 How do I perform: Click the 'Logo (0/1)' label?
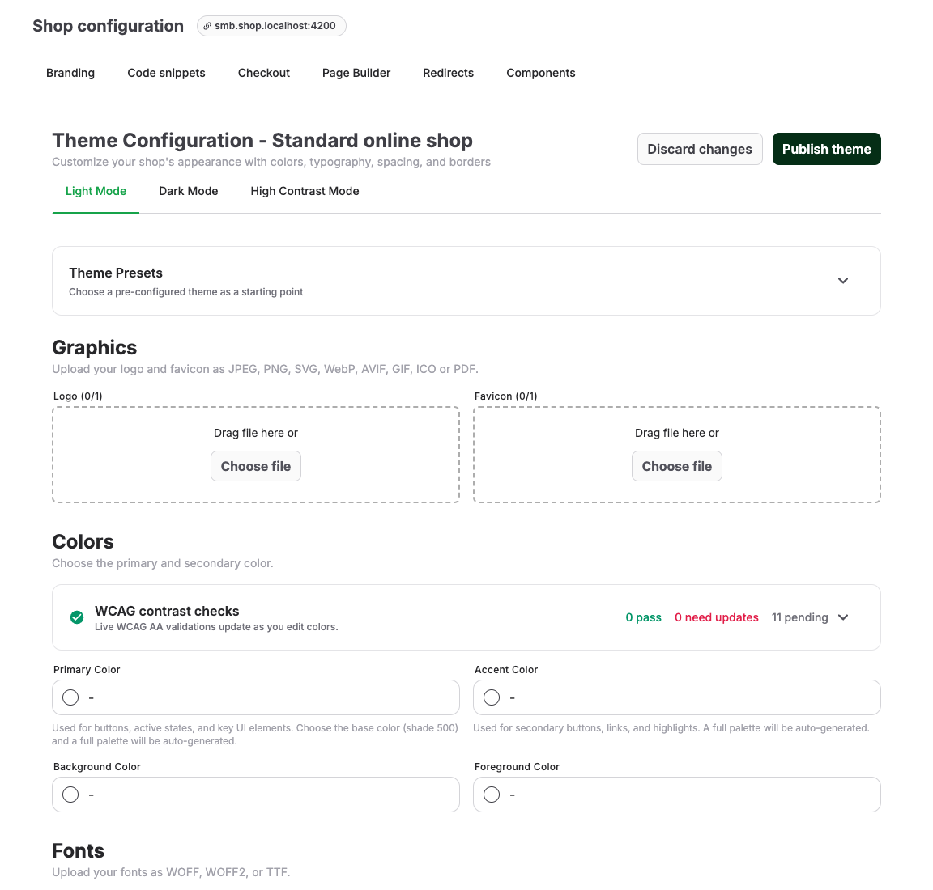(78, 396)
